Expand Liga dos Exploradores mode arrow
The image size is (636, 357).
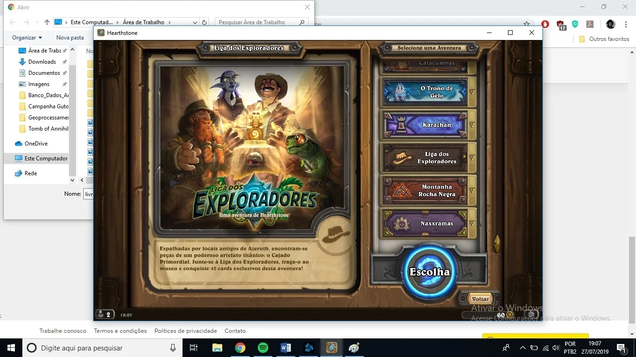[x=472, y=158]
